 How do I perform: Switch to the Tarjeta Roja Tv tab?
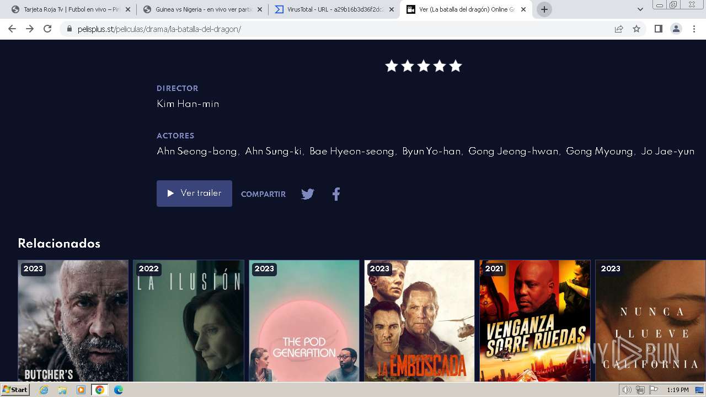coord(70,9)
